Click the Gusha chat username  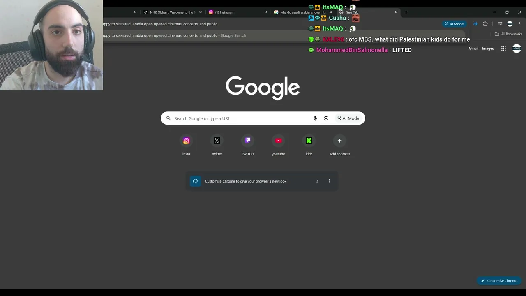[337, 18]
